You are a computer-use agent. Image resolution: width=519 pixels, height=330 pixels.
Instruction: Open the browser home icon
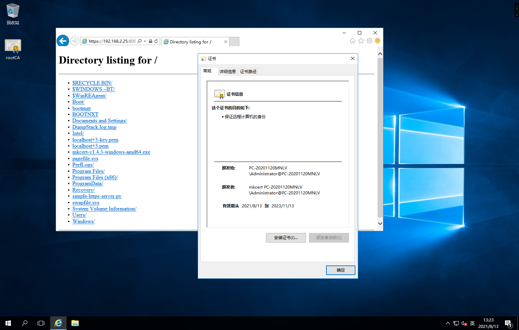[x=353, y=41]
